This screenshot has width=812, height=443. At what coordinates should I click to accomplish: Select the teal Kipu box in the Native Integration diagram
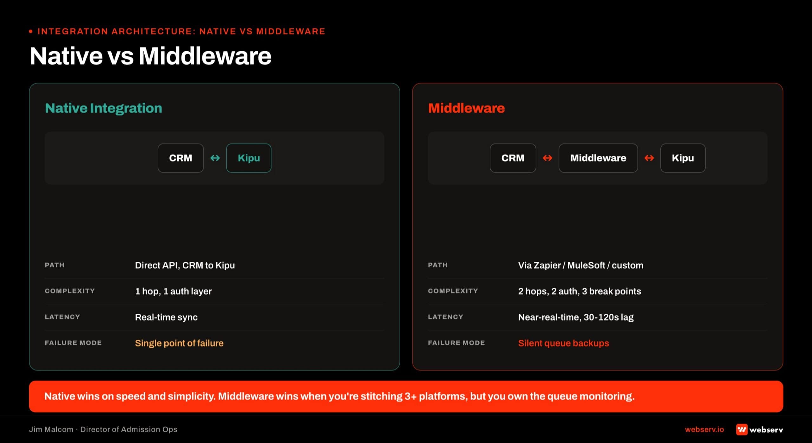click(249, 158)
